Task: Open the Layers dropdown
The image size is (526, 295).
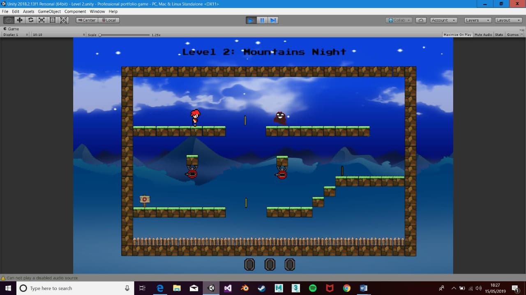Action: pyautogui.click(x=478, y=20)
